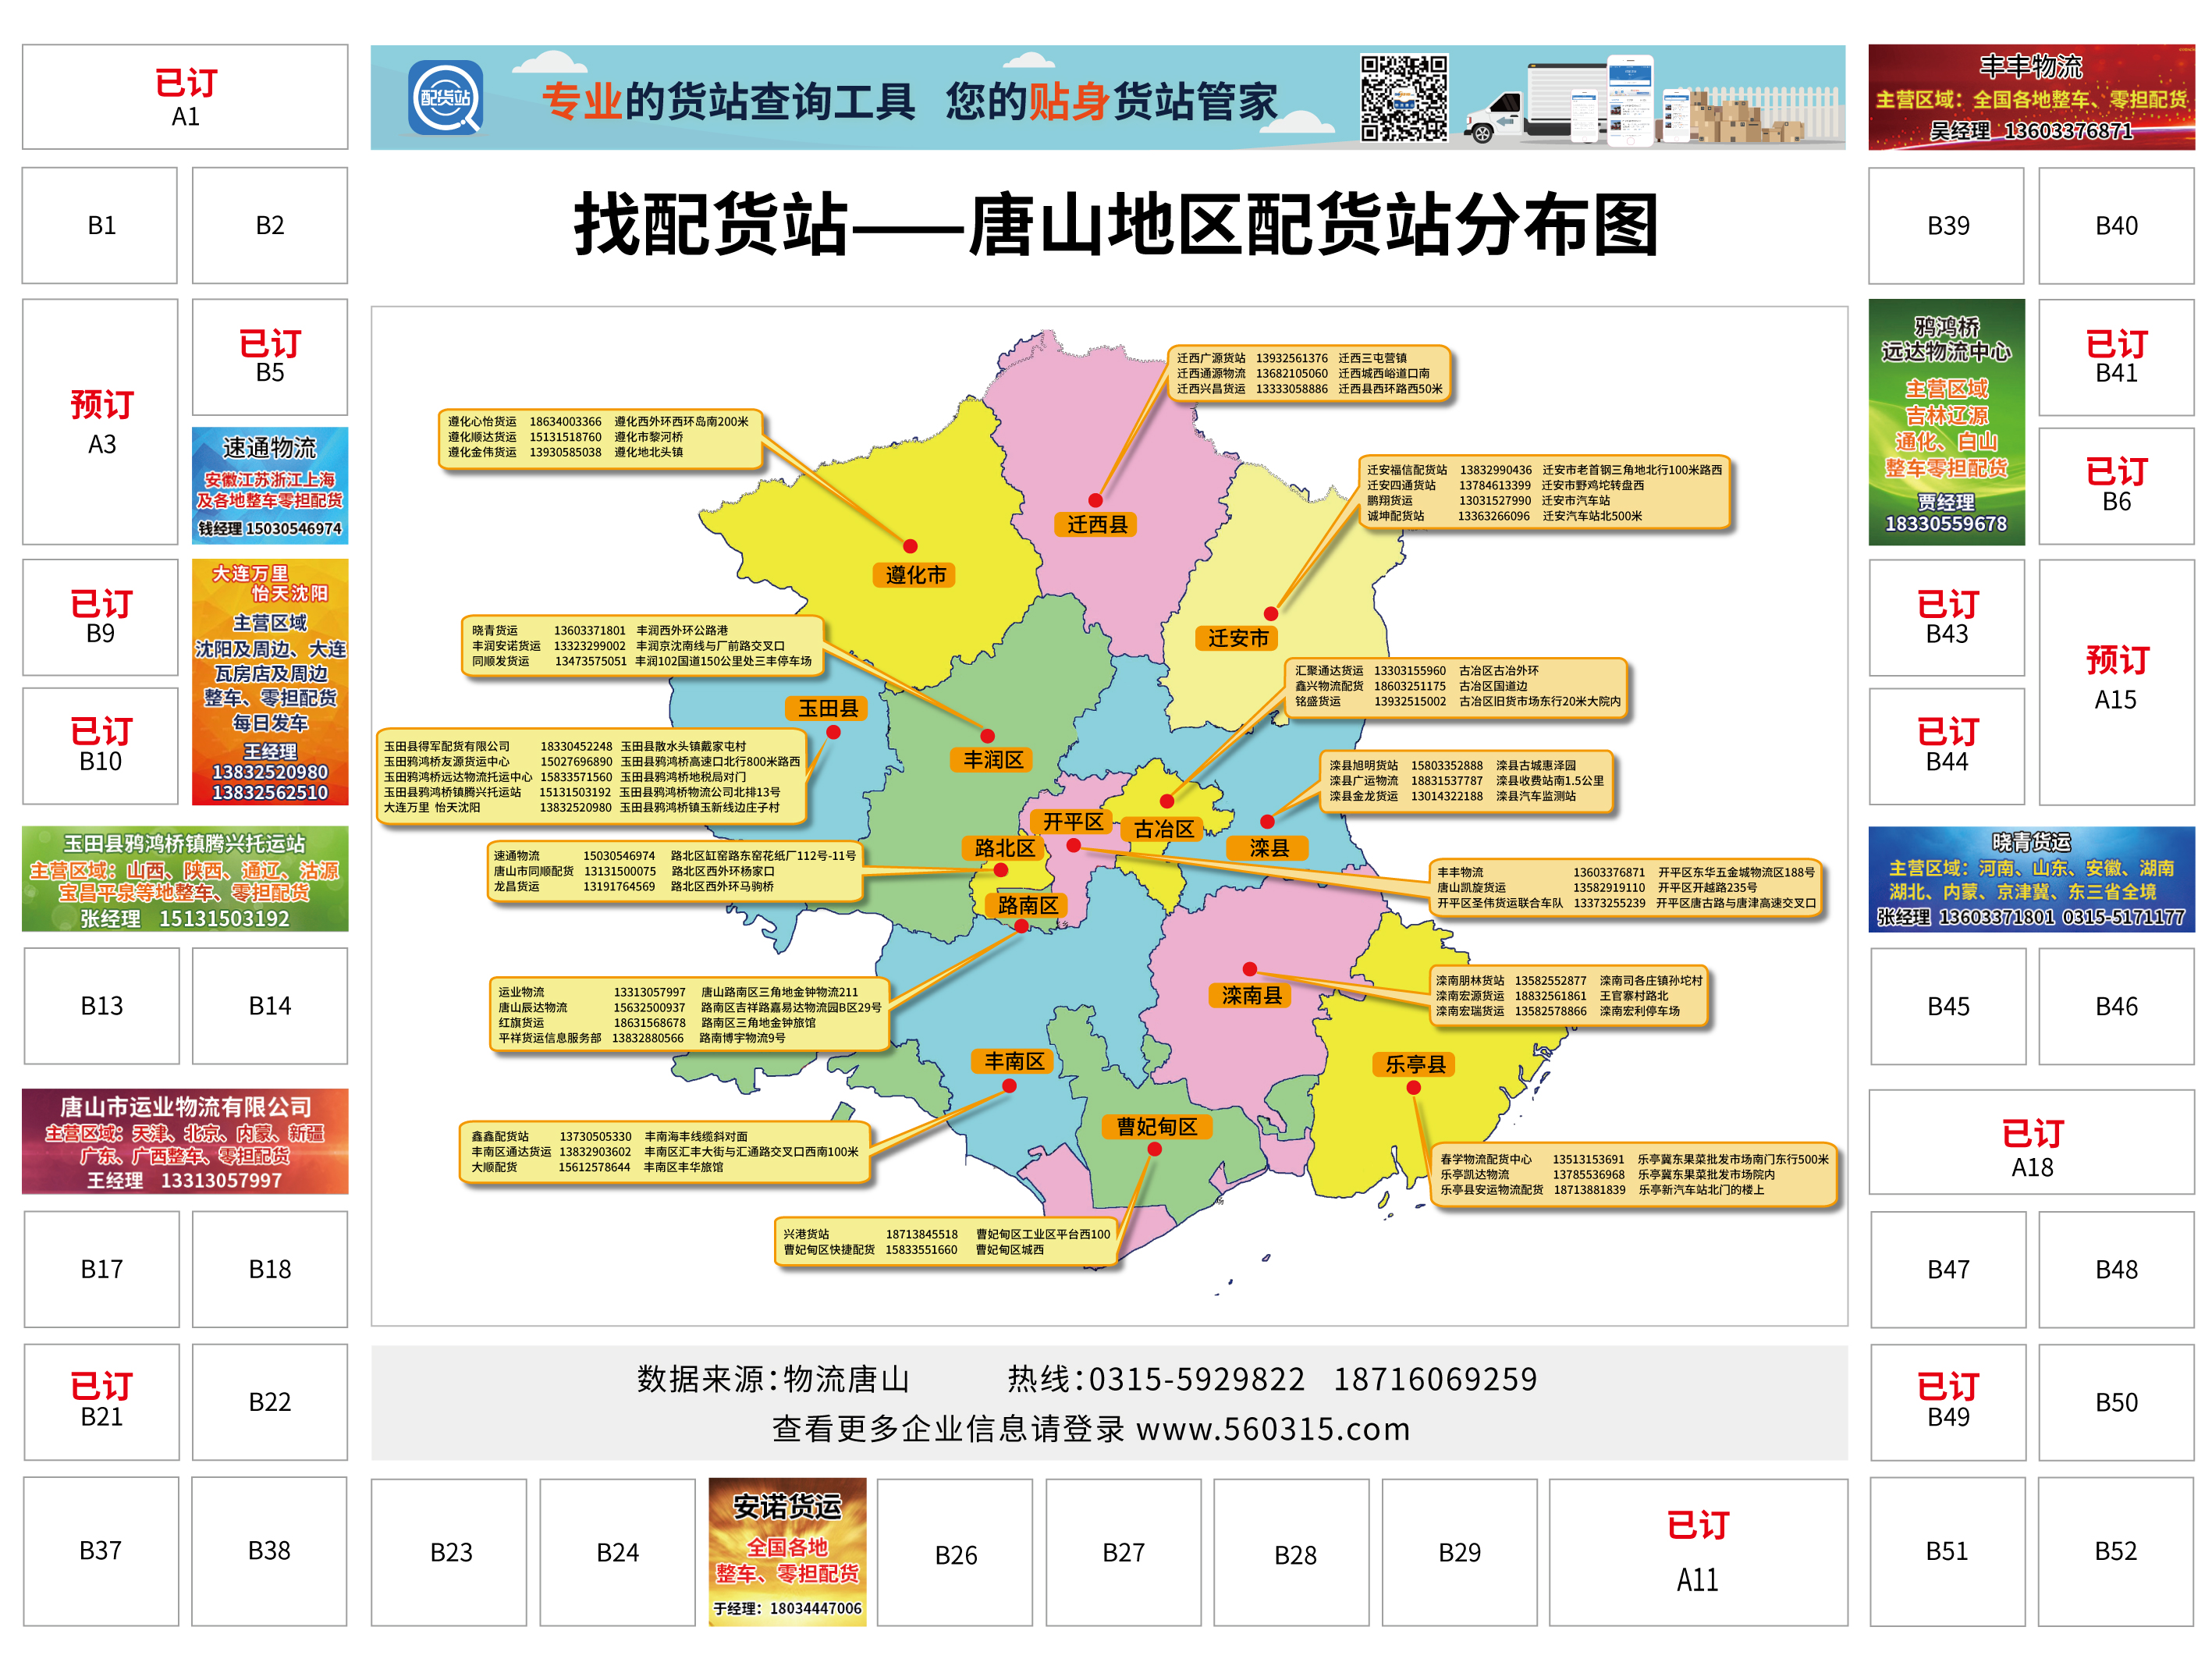Viewport: 2212px width, 1659px height.
Task: Click ad slot B52
Action: click(x=2116, y=1551)
